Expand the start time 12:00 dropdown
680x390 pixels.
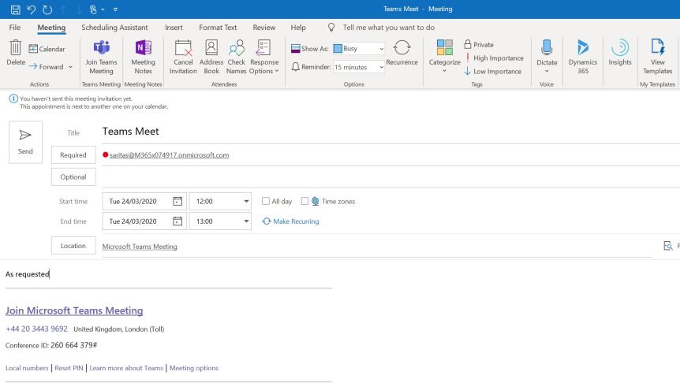tap(246, 201)
